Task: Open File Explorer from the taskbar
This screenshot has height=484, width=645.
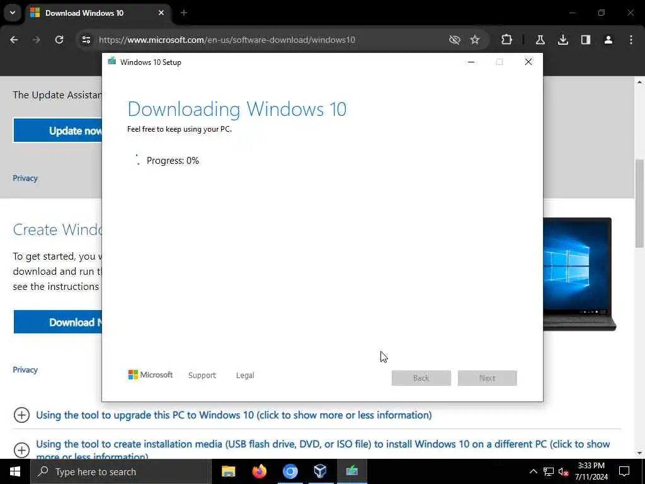Action: tap(228, 471)
